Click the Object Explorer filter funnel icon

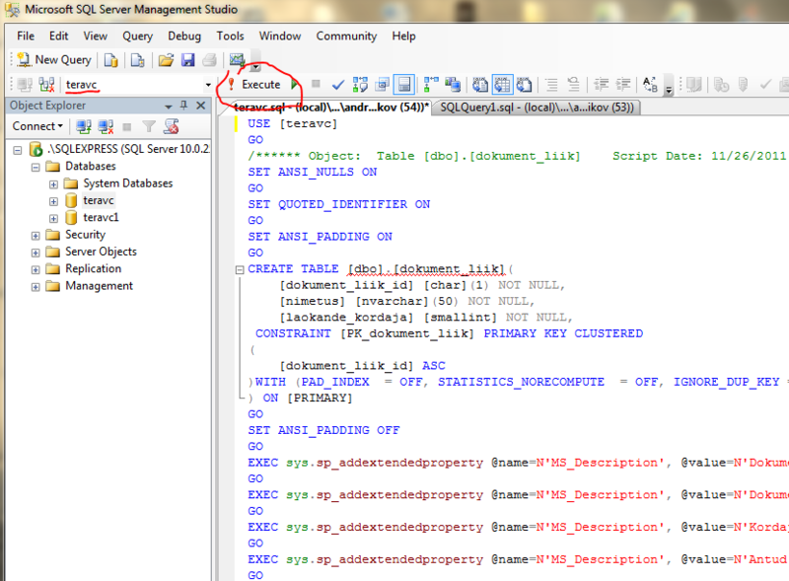[149, 126]
